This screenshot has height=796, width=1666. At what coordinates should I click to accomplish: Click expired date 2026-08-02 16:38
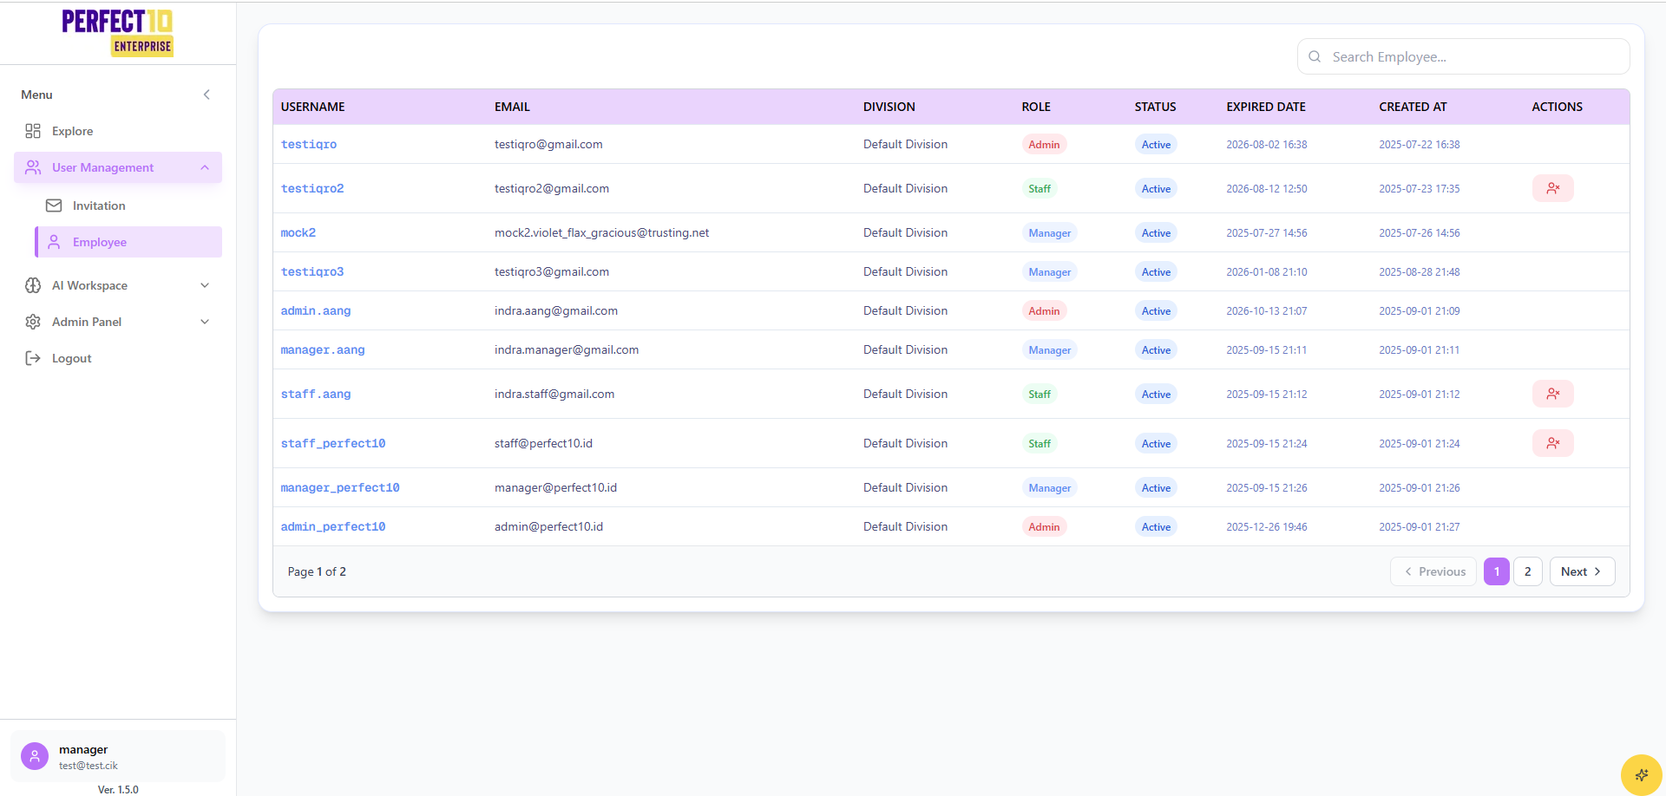coord(1266,144)
